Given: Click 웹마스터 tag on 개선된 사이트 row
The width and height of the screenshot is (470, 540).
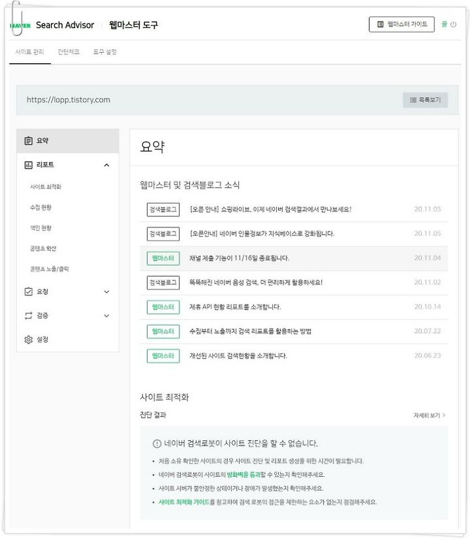Looking at the screenshot, I should (163, 356).
